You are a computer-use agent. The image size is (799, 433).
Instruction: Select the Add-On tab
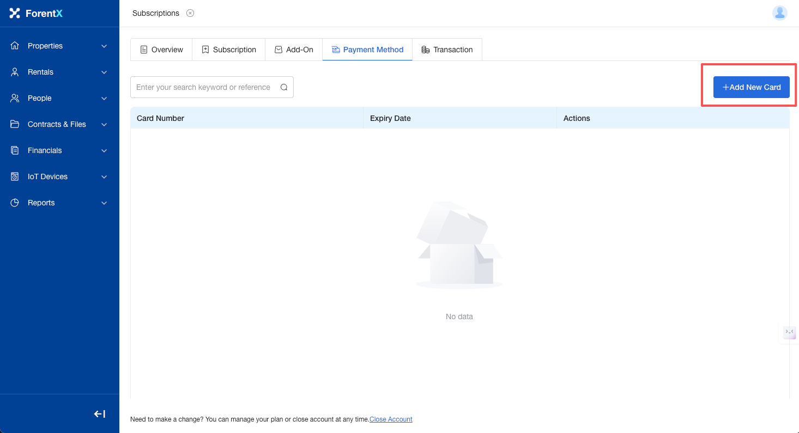(x=294, y=50)
